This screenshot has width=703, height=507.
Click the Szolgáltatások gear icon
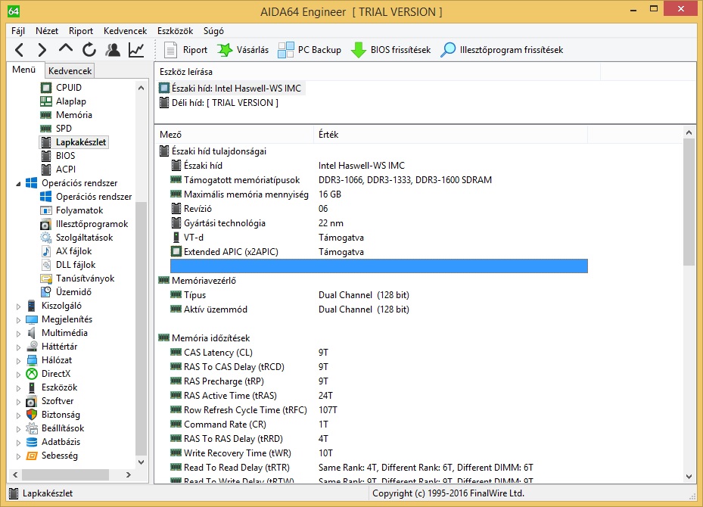pos(45,238)
